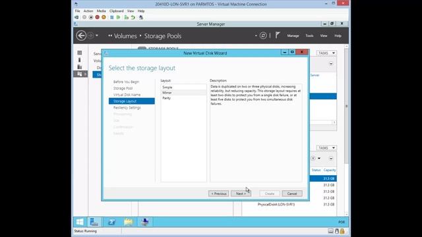Go to Storage Pool wizard step
Screen dimensions: 422x237
coord(123,88)
